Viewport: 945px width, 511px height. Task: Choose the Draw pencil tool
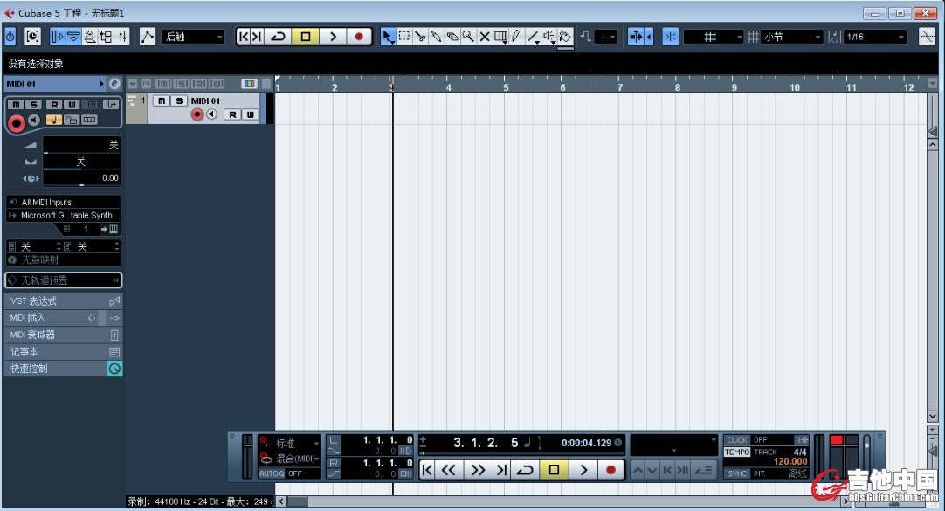pyautogui.click(x=516, y=37)
